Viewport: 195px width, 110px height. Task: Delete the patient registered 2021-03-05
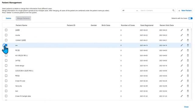(x=188, y=71)
